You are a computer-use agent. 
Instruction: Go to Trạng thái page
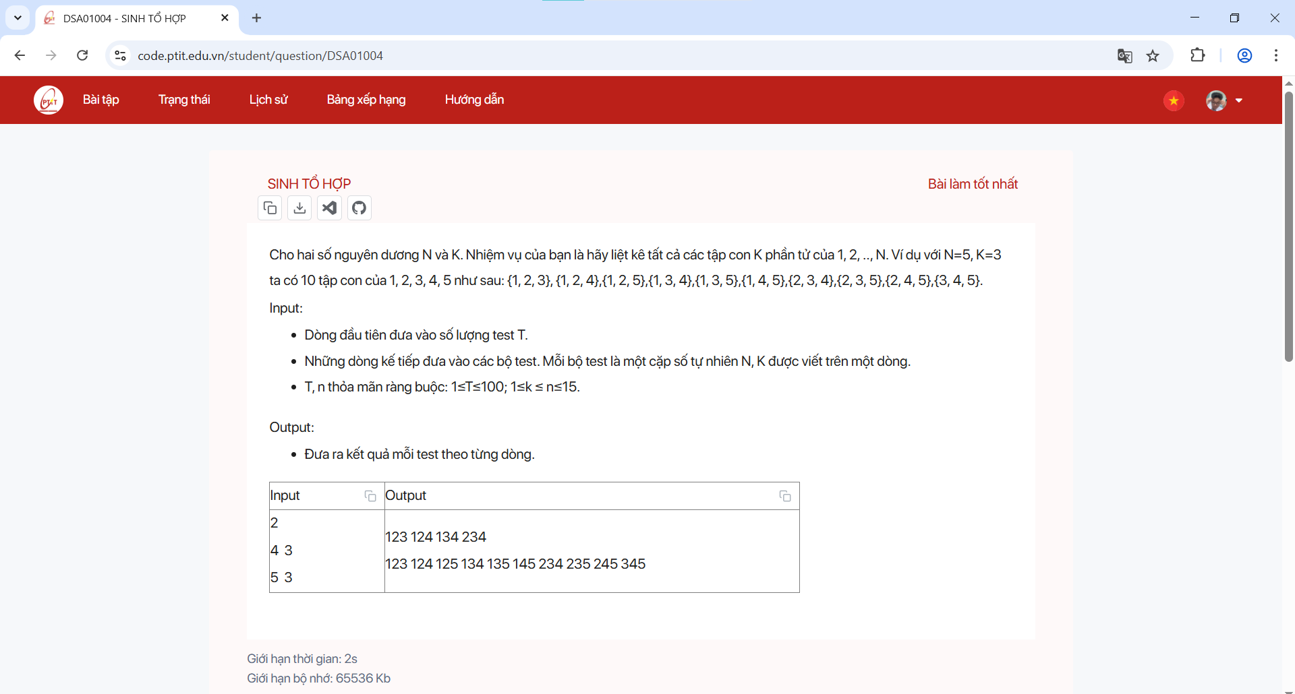[184, 99]
